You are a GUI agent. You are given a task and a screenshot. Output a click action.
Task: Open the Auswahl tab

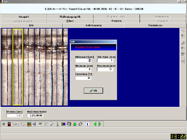click(24, 17)
